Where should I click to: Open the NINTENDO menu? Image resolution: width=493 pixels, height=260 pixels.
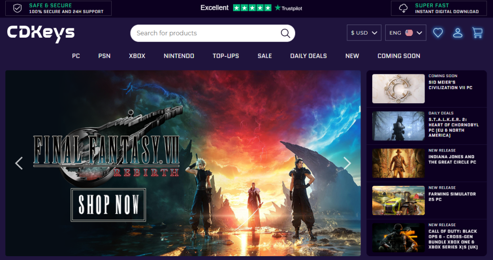179,56
